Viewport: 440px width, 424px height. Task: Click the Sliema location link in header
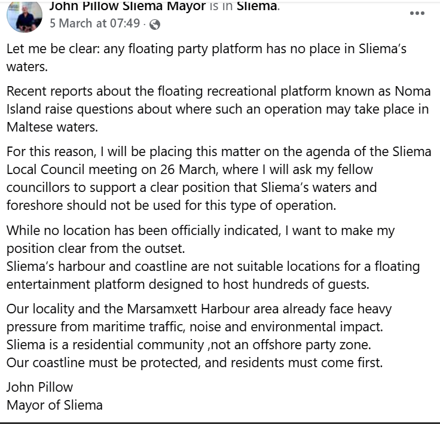pos(256,7)
